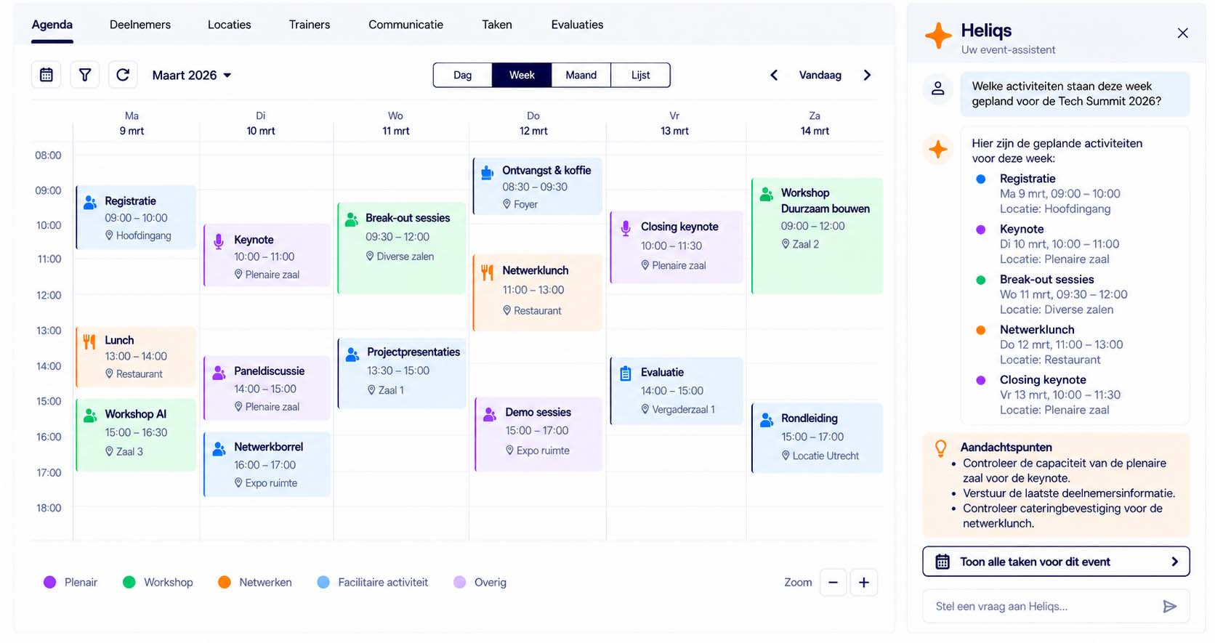Zoom in with the plus button
This screenshot has height=643, width=1215.
pyautogui.click(x=864, y=582)
